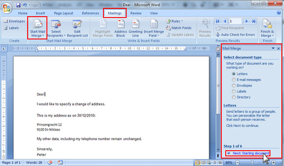The height and width of the screenshot is (166, 284).
Task: Switch to Web Layout view in status bar
Action: point(209,162)
